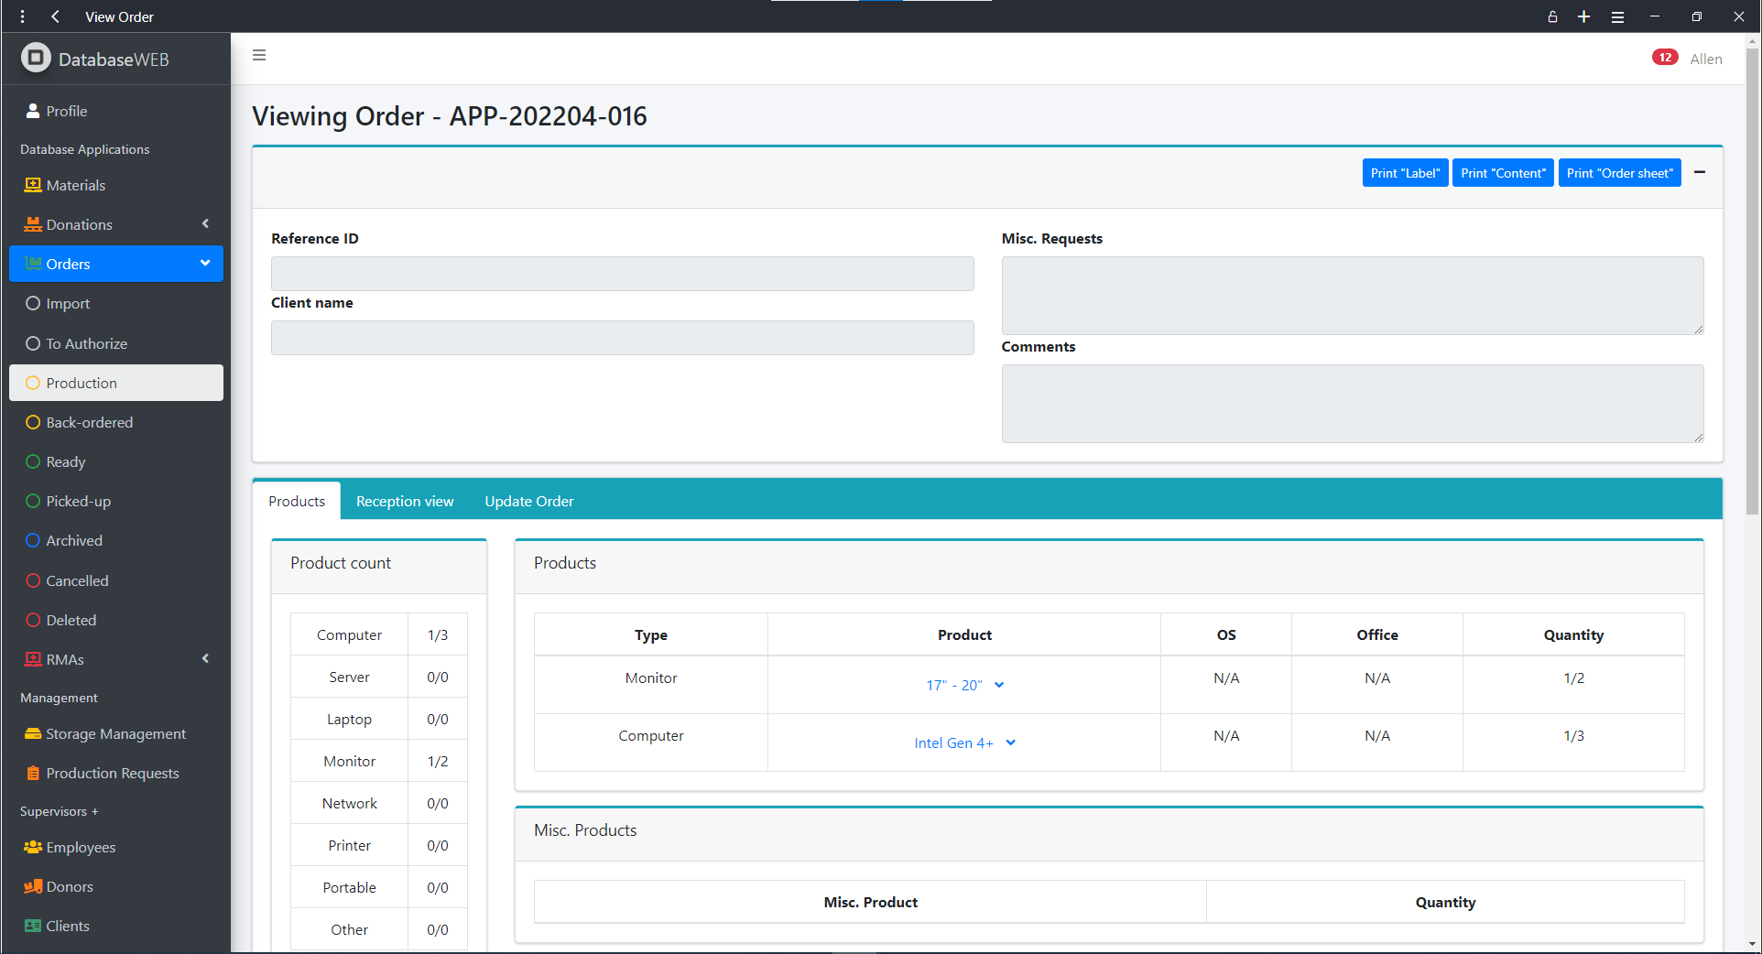Expand the Donations submenu chevron
The height and width of the screenshot is (954, 1762).
tap(205, 223)
